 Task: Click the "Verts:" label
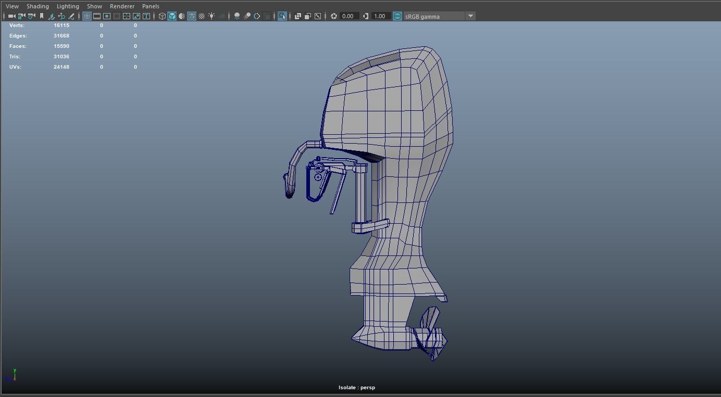pyautogui.click(x=17, y=25)
